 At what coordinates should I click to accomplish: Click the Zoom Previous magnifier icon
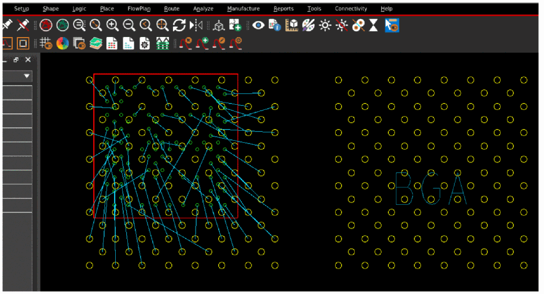click(146, 25)
